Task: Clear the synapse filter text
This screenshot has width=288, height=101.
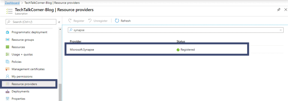Action: tap(281, 30)
